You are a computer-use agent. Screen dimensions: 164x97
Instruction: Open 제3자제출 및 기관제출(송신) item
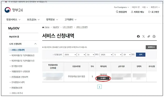[23, 55]
